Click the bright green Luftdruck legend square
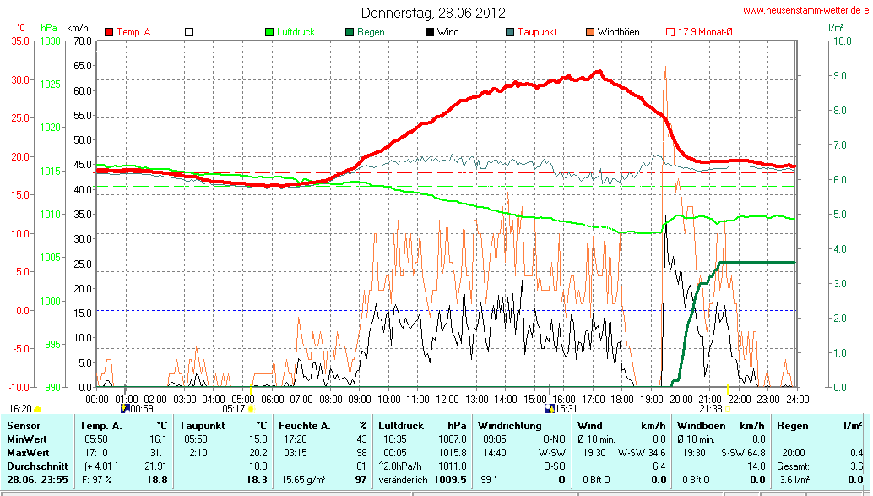The width and height of the screenshot is (873, 496). (269, 32)
